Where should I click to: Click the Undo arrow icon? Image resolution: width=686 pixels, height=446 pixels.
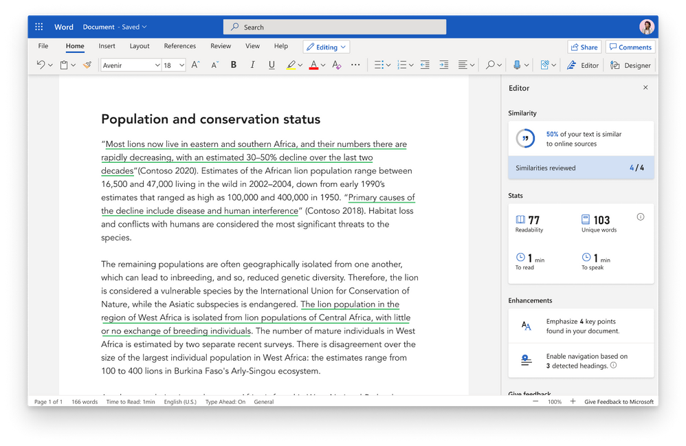(x=41, y=65)
